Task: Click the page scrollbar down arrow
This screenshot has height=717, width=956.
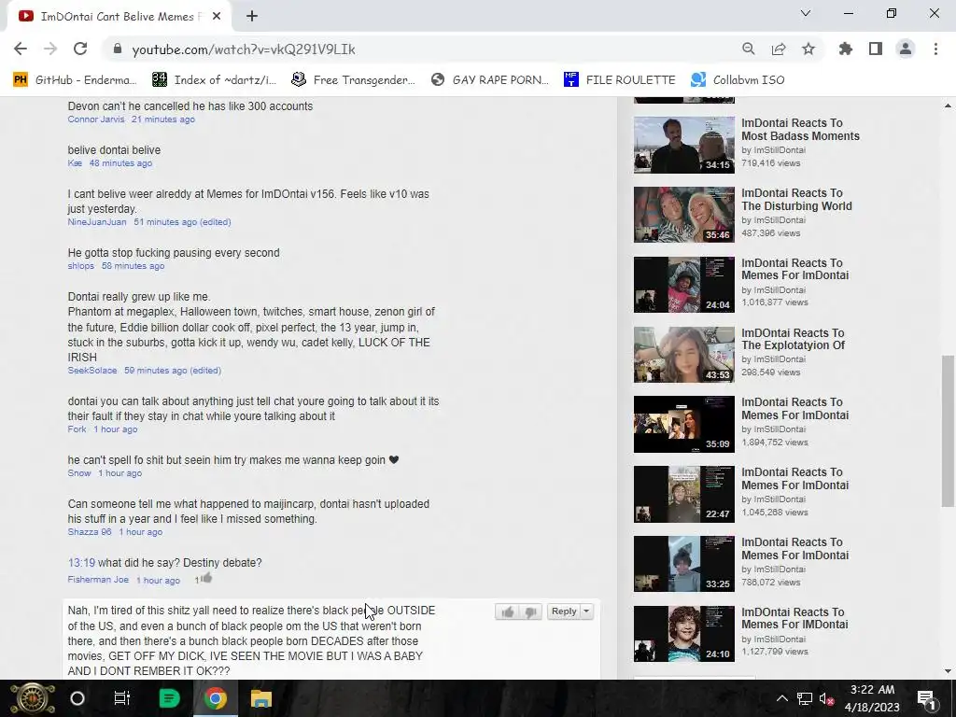Action: pyautogui.click(x=949, y=671)
